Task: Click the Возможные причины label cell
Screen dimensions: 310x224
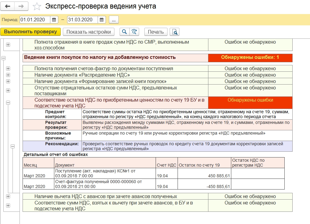Action: pos(52,135)
